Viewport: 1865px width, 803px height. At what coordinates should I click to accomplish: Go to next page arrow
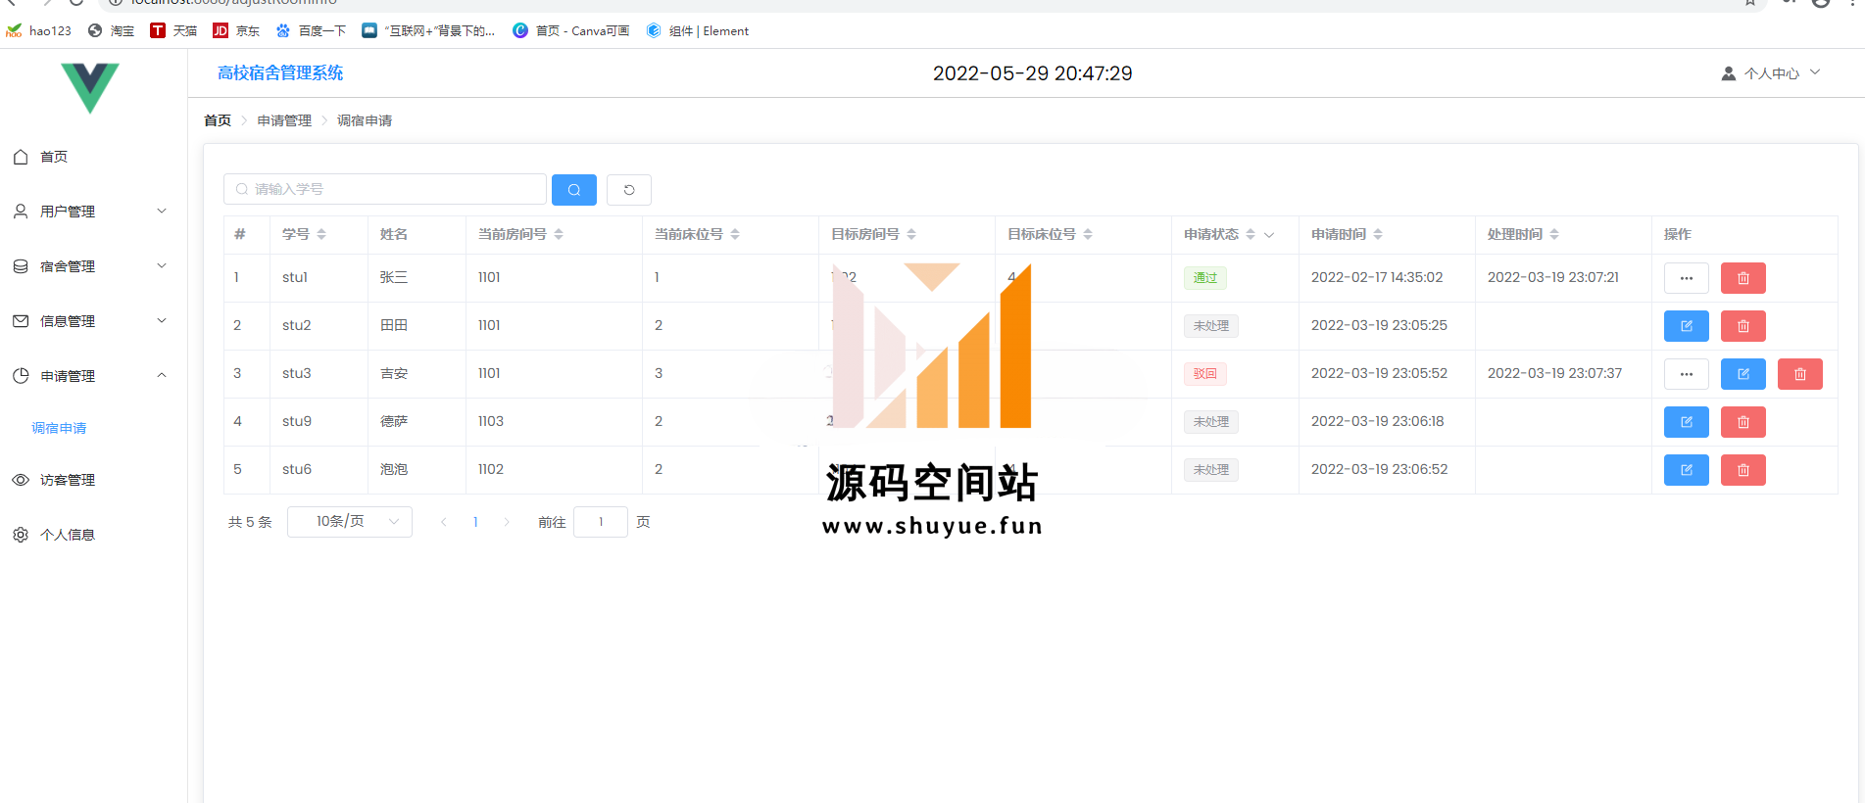point(507,522)
